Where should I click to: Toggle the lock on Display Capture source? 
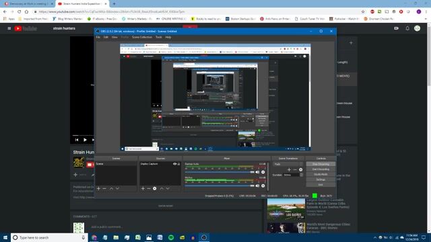point(178,164)
